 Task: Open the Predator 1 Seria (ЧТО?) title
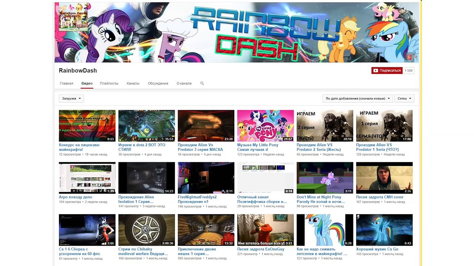pos(377,147)
